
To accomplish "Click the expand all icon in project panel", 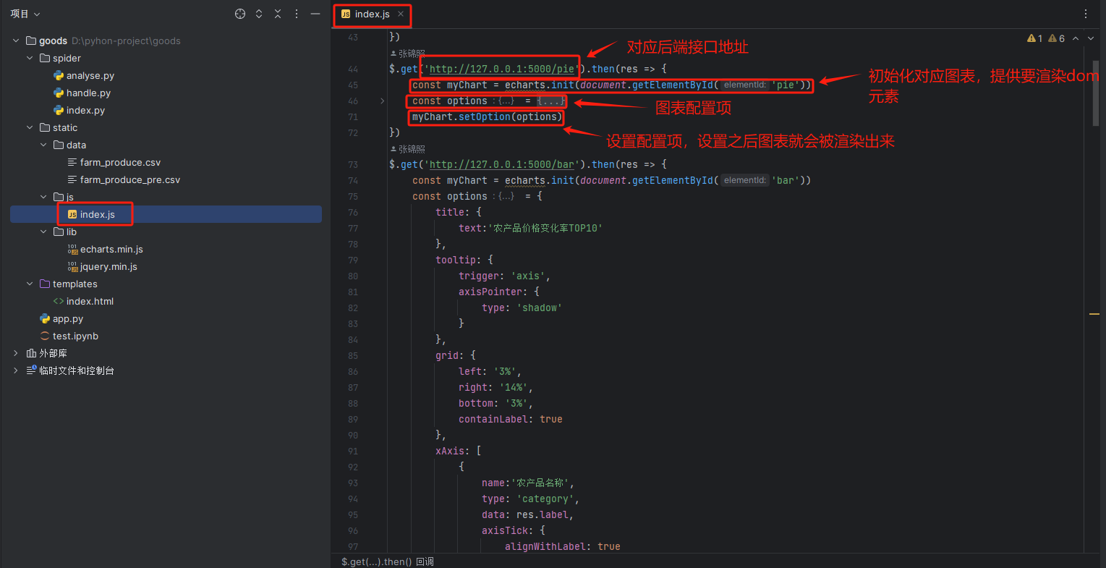I will pos(259,14).
